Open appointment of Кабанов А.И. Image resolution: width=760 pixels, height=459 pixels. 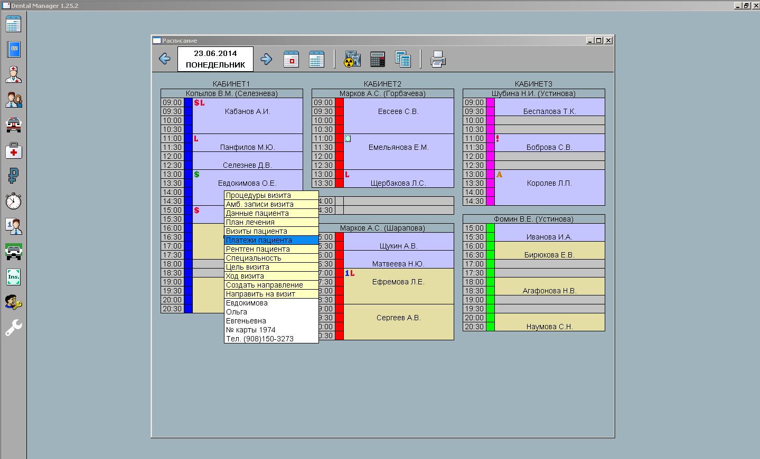(x=247, y=112)
